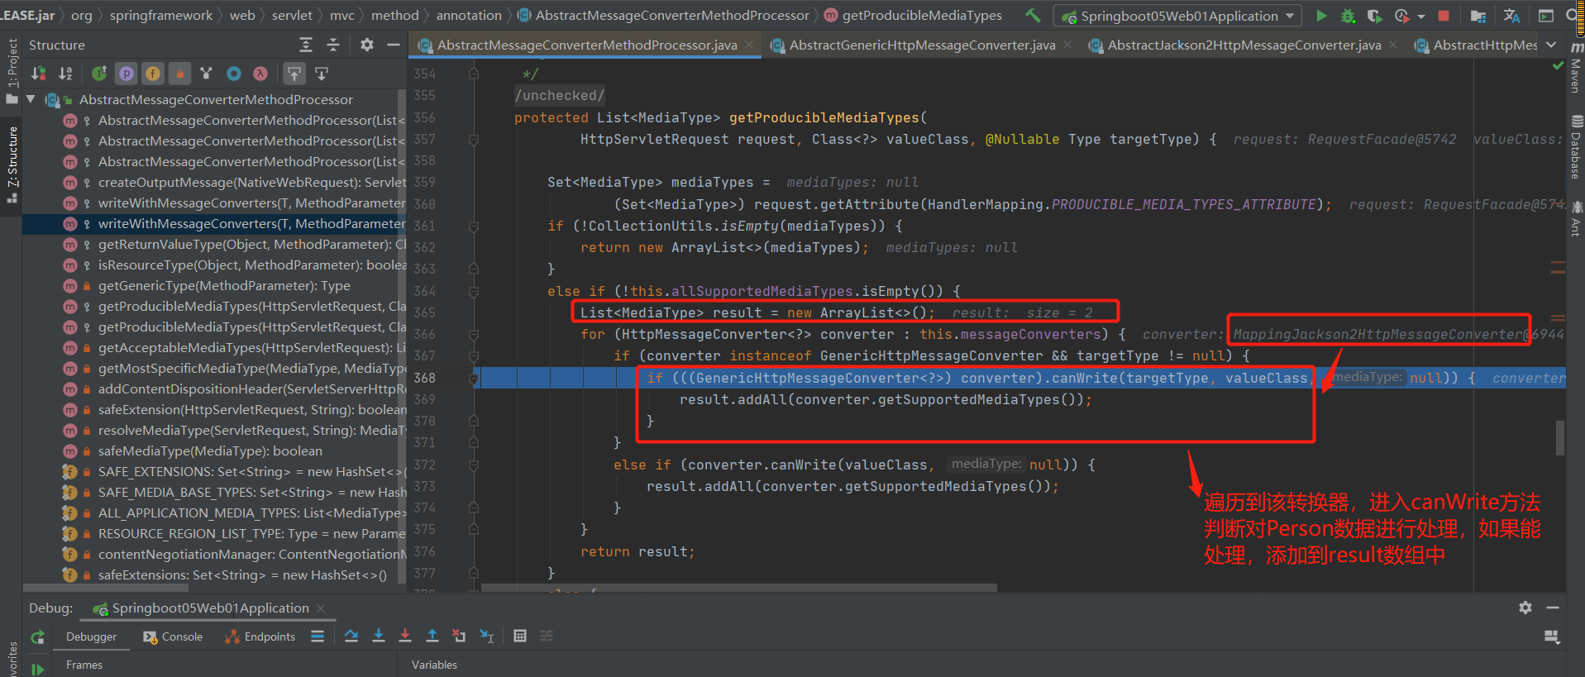1585x677 pixels.
Task: Hide the Structure panel with the minimize dash
Action: (394, 45)
